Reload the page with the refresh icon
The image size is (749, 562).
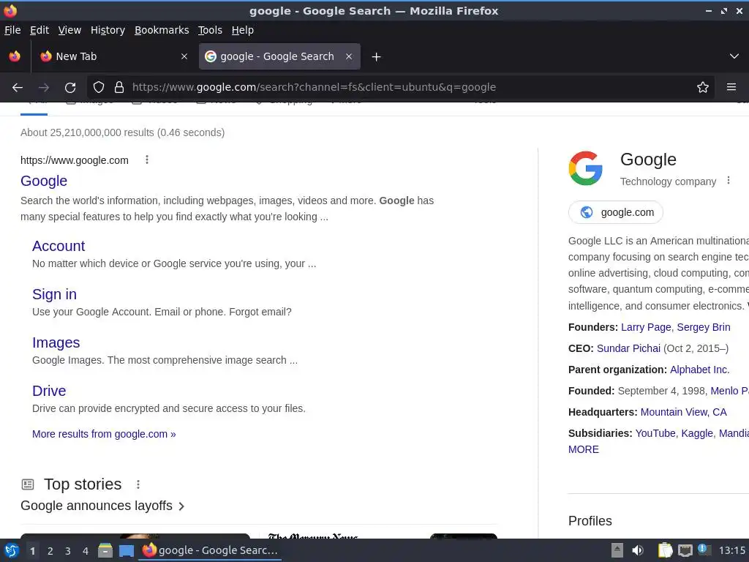click(x=70, y=87)
